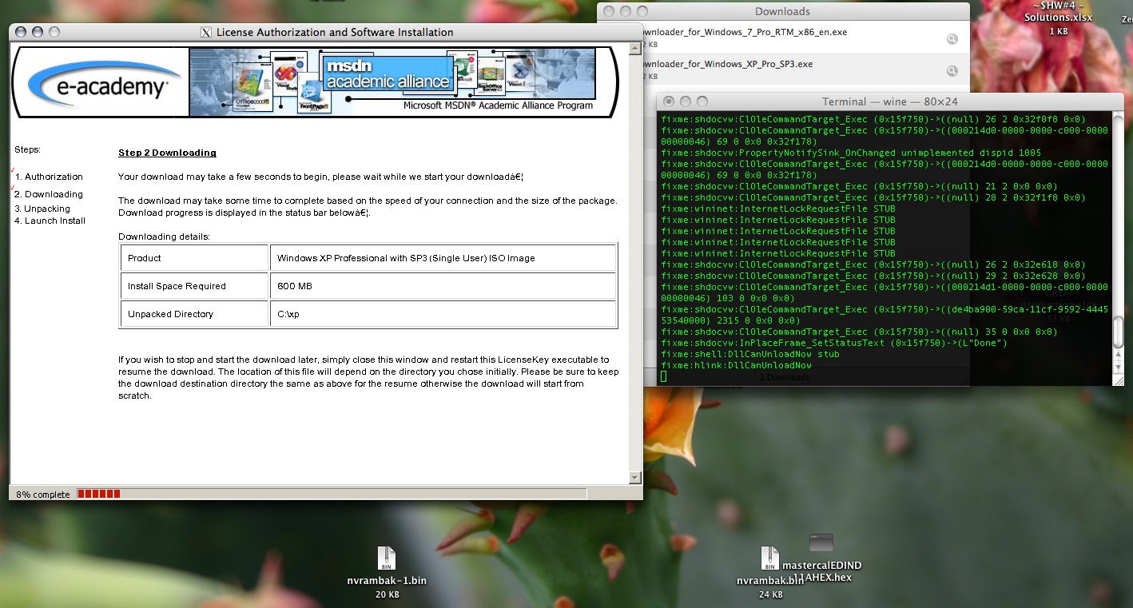Click the Terminal window scrollbar thumb
1133x608 pixels.
[x=1117, y=328]
